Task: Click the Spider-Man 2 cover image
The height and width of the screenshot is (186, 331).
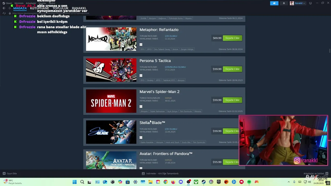Action: [111, 101]
